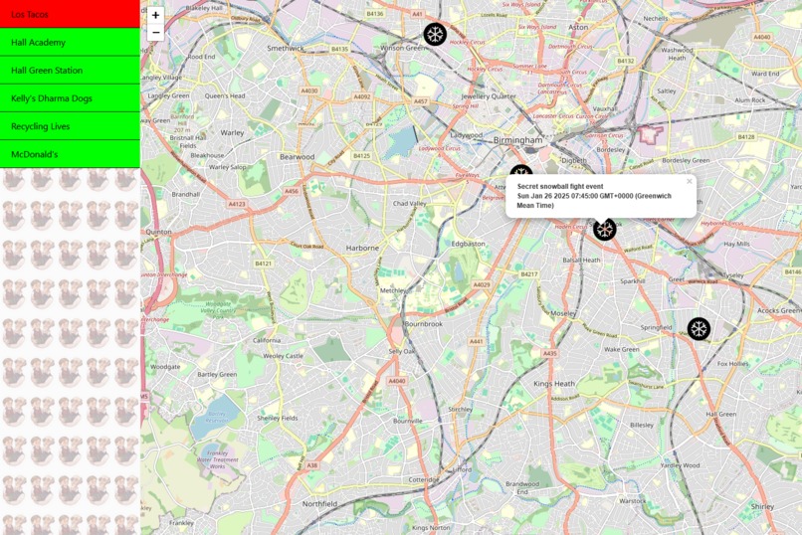Click the Bearwood map label
The image size is (802, 535).
coord(298,157)
